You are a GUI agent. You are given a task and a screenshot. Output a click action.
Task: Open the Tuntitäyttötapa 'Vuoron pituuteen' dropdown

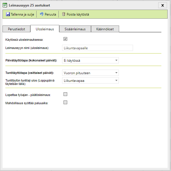(x=90, y=73)
